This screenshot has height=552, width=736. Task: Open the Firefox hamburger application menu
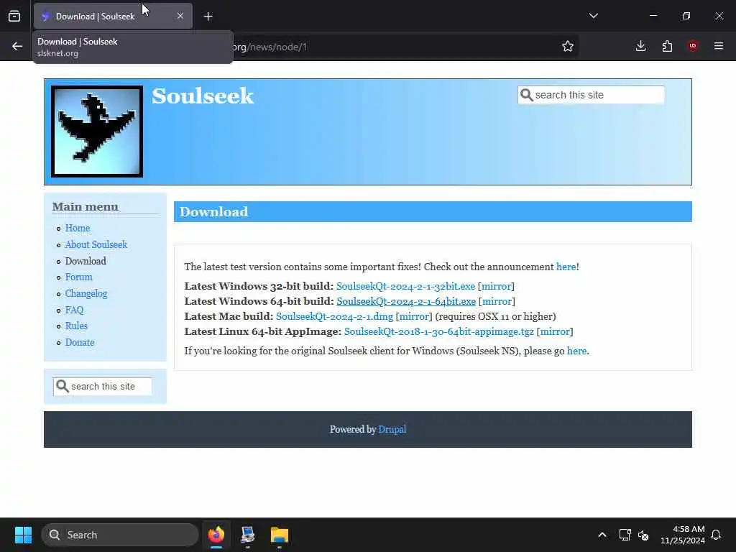[x=719, y=46]
